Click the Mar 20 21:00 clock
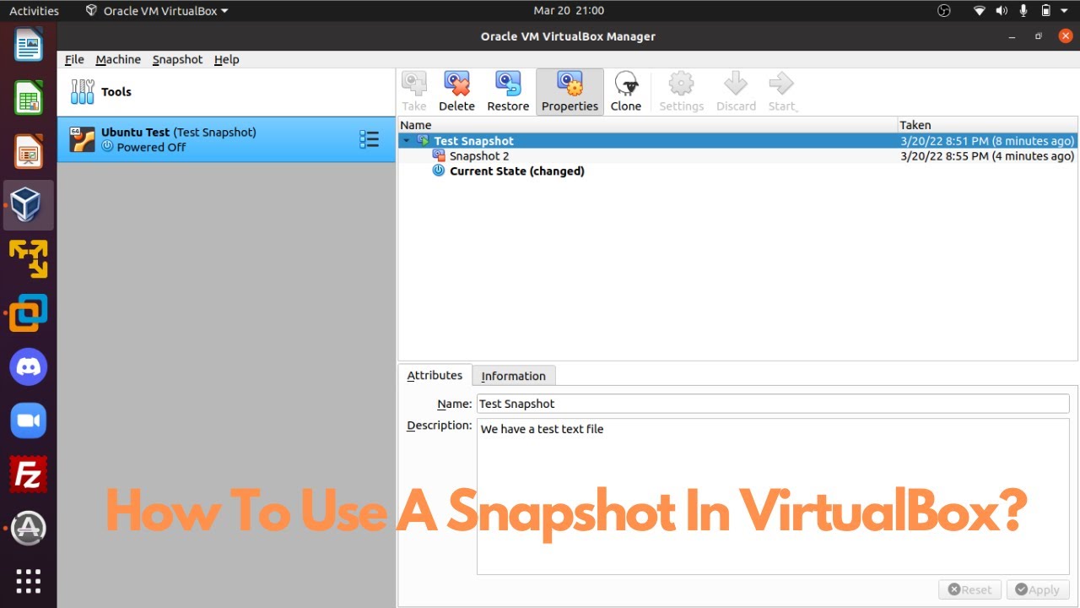1080x608 pixels. point(569,11)
